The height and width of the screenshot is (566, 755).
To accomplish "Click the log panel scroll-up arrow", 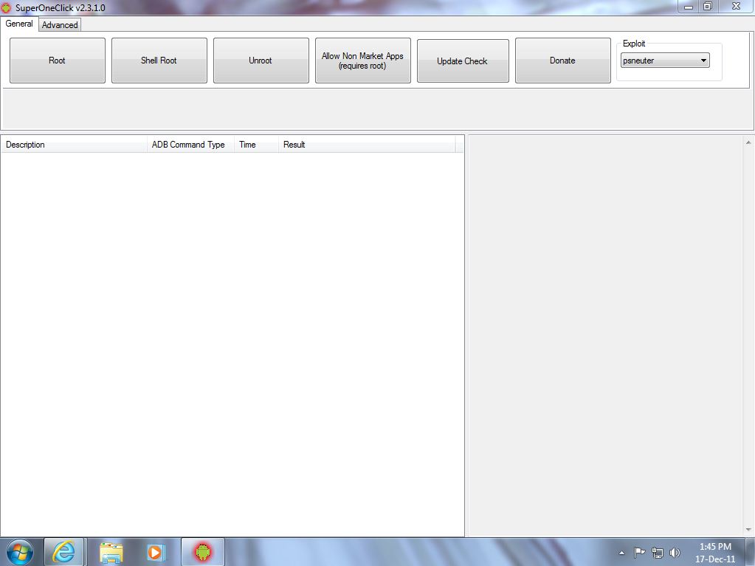I will tap(748, 142).
